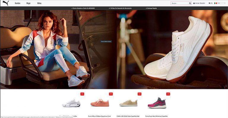This screenshot has width=228, height=118.
Task: Click discount badge on pink Pacer boot
Action: pyautogui.click(x=168, y=94)
